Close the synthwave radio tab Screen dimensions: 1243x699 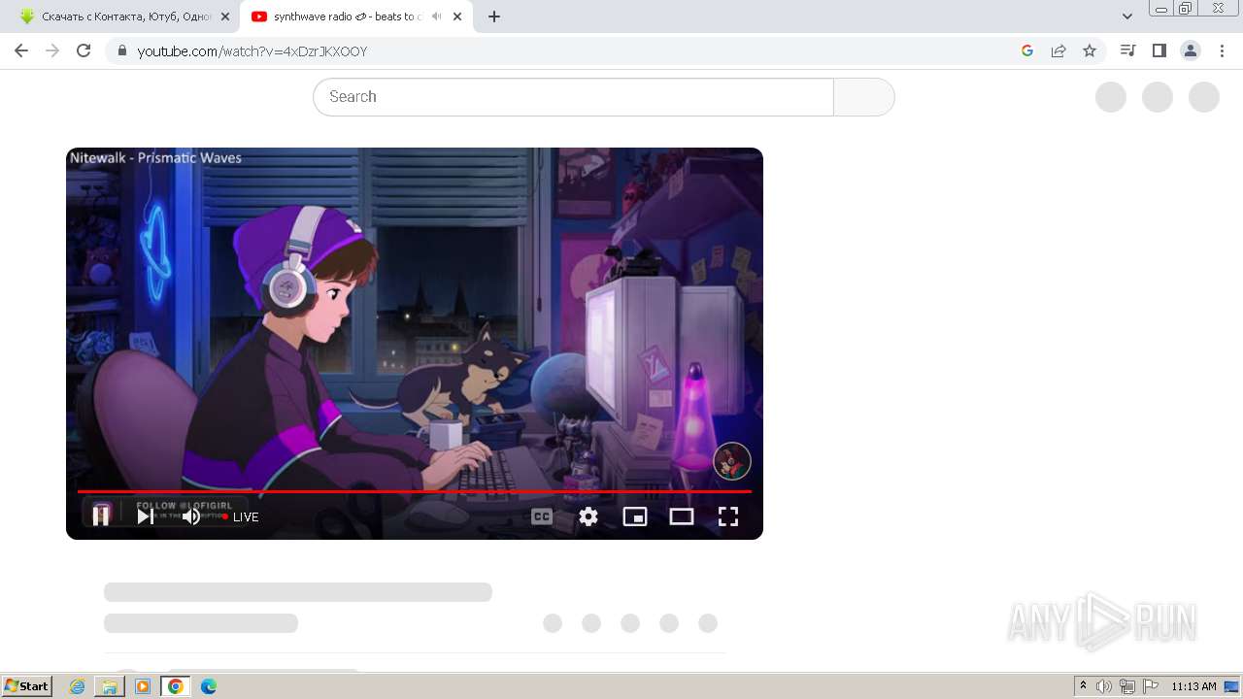coord(457,17)
